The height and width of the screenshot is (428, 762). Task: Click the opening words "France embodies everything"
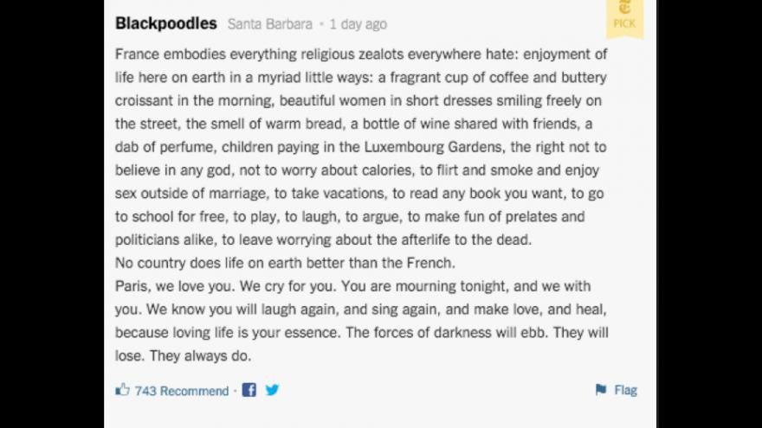pyautogui.click(x=205, y=54)
